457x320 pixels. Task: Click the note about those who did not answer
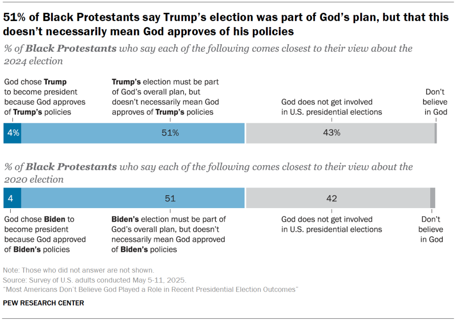pyautogui.click(x=78, y=270)
